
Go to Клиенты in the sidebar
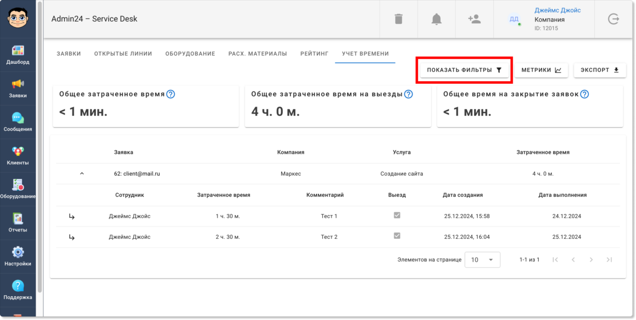pyautogui.click(x=18, y=156)
